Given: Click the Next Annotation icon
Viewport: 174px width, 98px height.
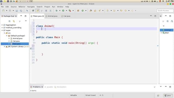Looking at the screenshot, I should click(x=108, y=11).
